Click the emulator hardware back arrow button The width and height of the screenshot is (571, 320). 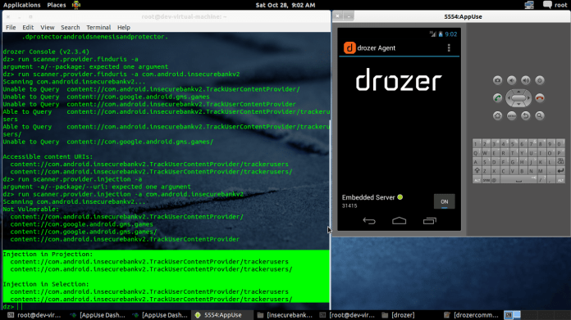526,116
